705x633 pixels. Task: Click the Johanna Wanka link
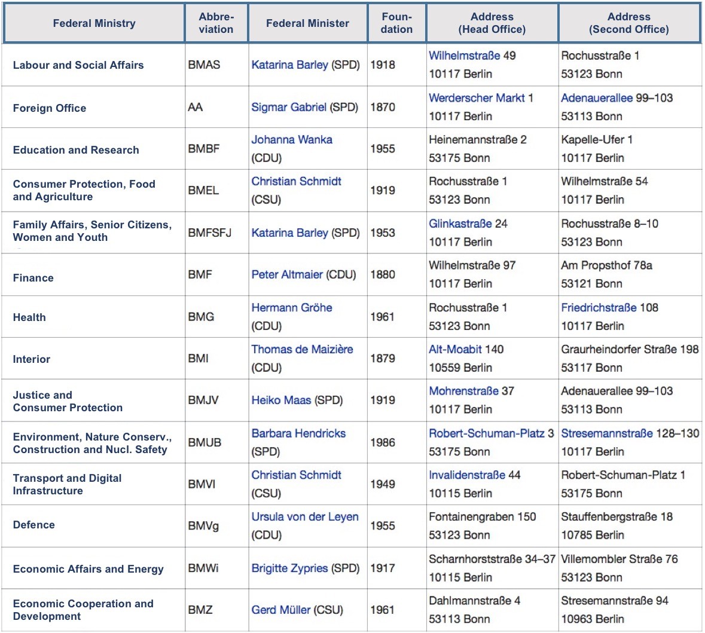click(291, 139)
